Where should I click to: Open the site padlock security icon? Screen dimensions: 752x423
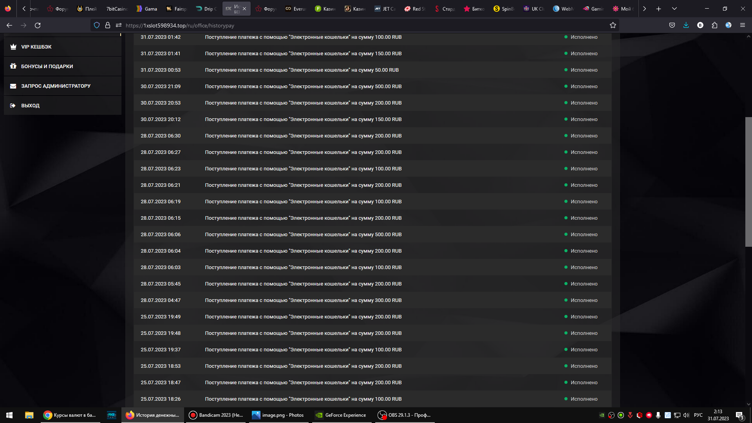tap(108, 25)
